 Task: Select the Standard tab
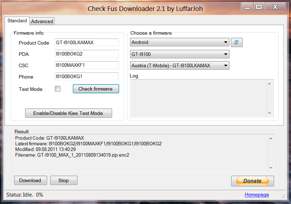point(17,21)
